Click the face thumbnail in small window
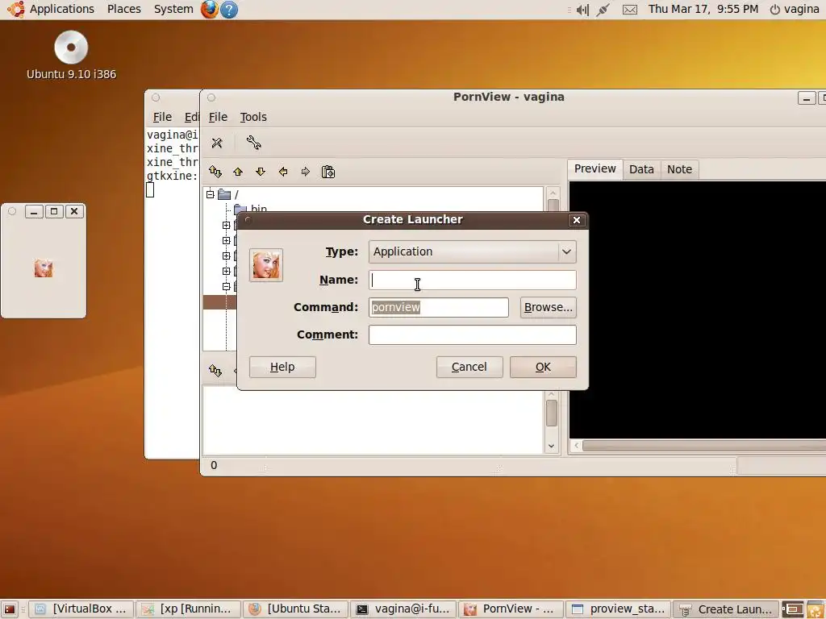826x619 pixels. point(44,268)
